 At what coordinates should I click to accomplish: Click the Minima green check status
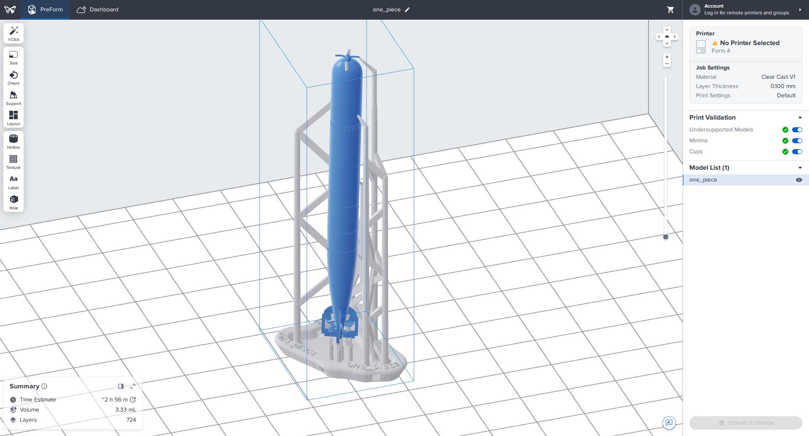(x=785, y=141)
